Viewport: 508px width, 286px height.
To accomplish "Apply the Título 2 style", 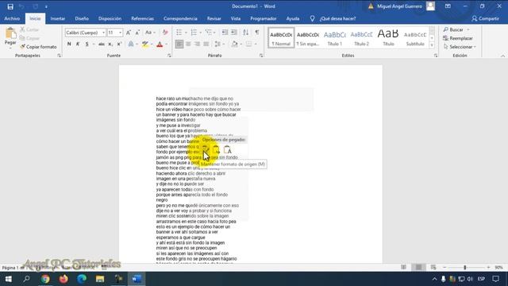I will 361,38.
